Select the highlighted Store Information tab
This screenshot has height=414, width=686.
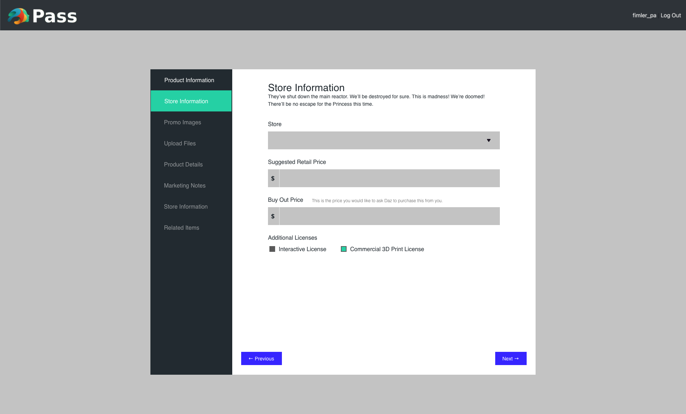pos(191,101)
